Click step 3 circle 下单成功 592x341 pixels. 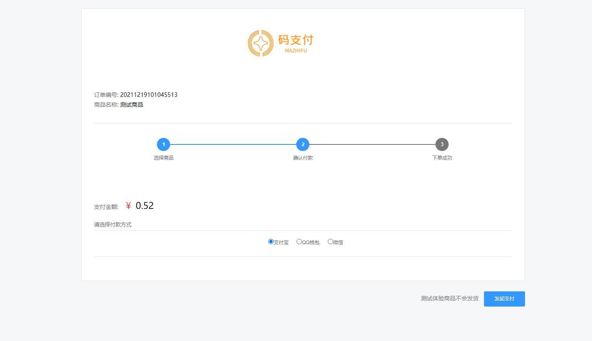coord(442,144)
